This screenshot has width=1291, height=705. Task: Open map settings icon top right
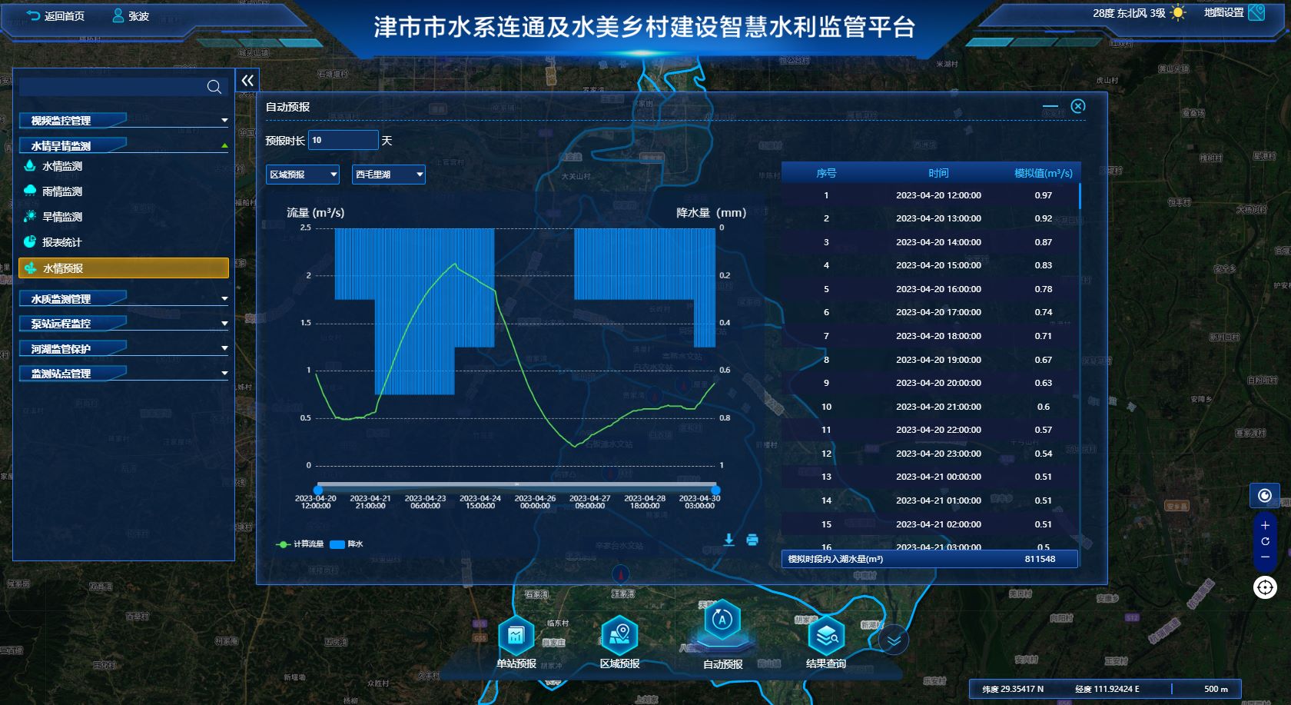pyautogui.click(x=1256, y=12)
